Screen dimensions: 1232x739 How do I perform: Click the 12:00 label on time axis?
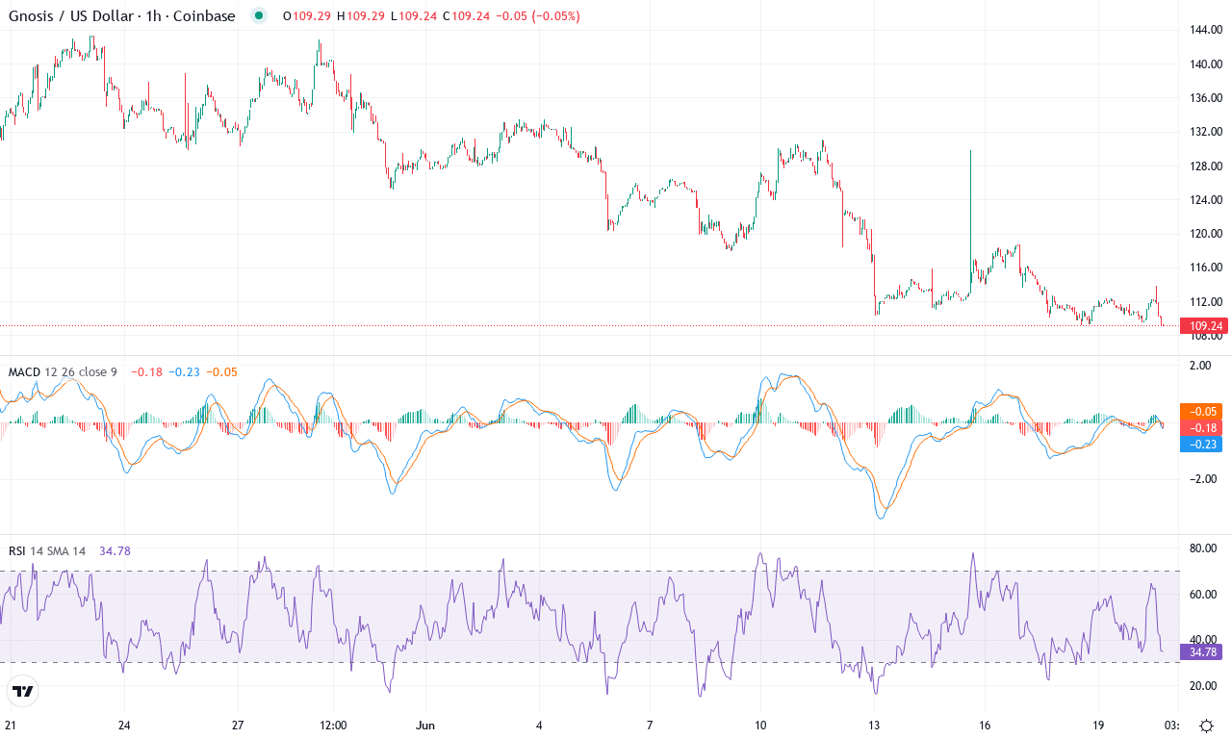click(333, 725)
